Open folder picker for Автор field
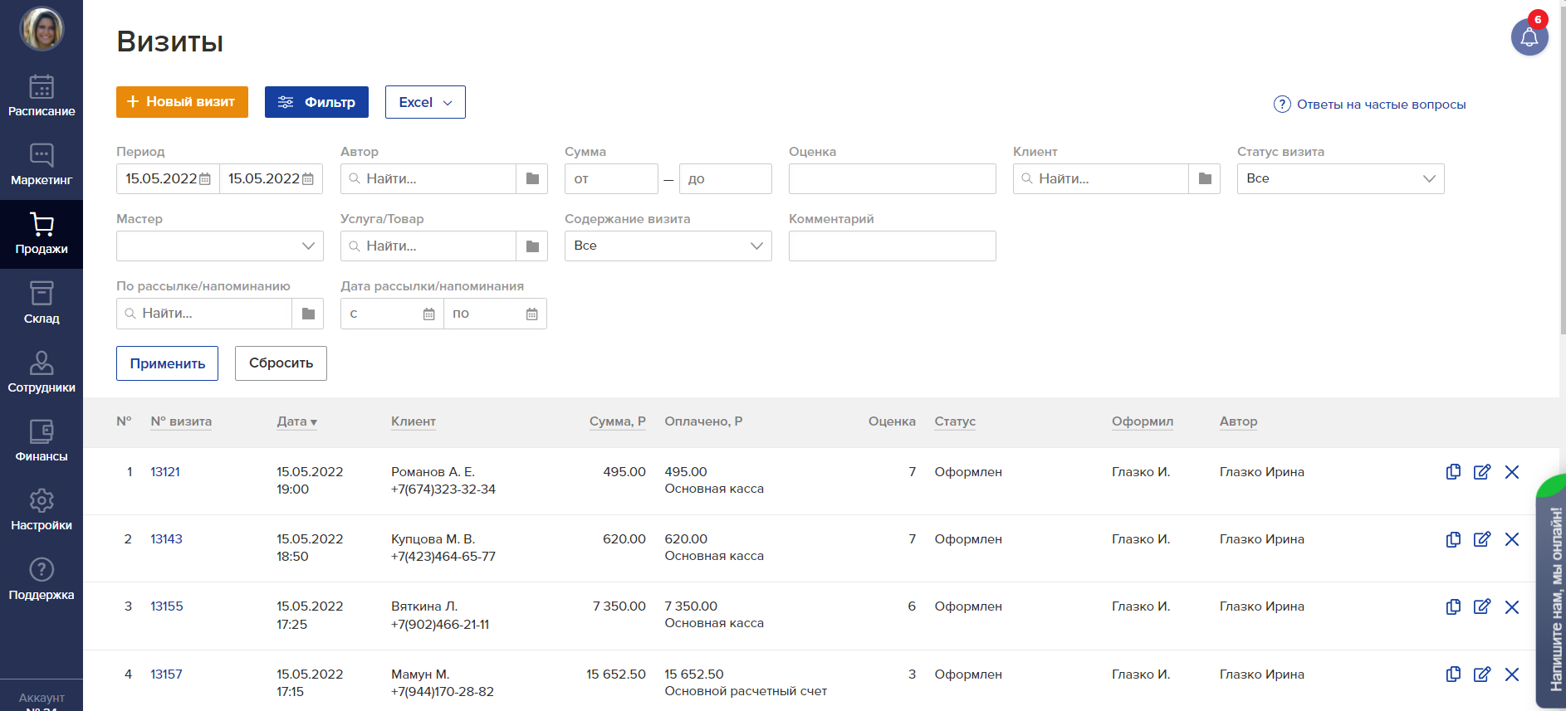Viewport: 1566px width, 711px height. [532, 179]
